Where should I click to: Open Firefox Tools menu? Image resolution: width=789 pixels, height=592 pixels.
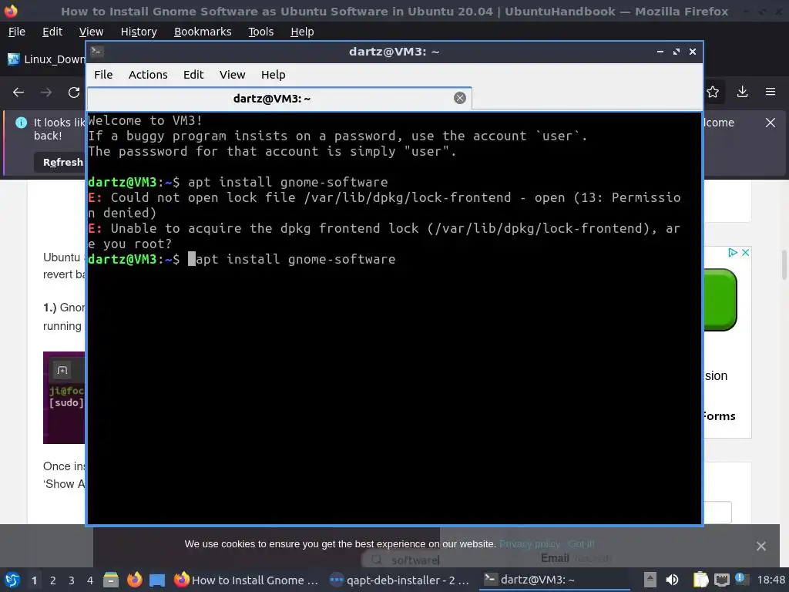click(x=260, y=32)
